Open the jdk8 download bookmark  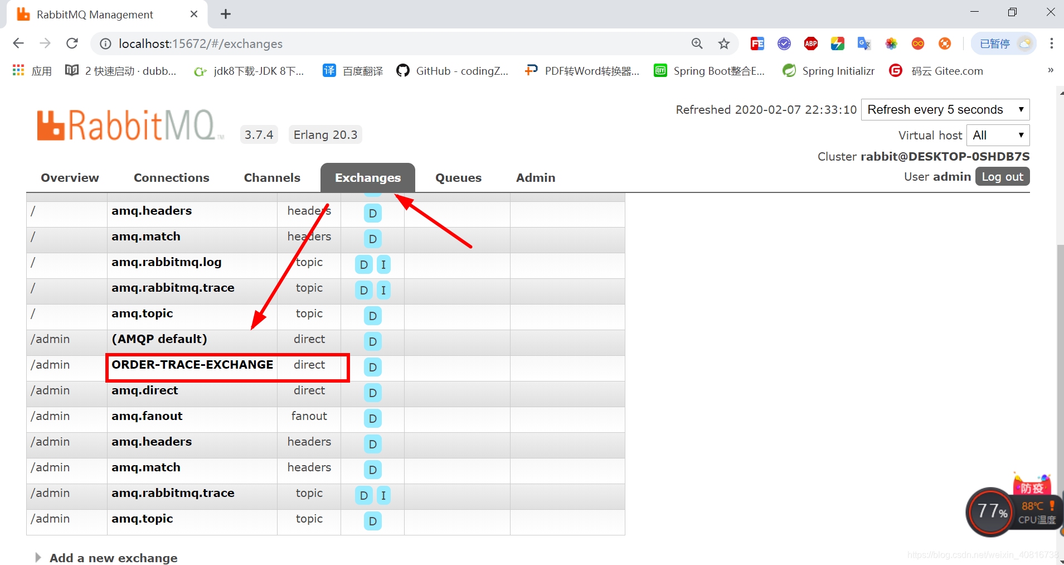(x=249, y=71)
